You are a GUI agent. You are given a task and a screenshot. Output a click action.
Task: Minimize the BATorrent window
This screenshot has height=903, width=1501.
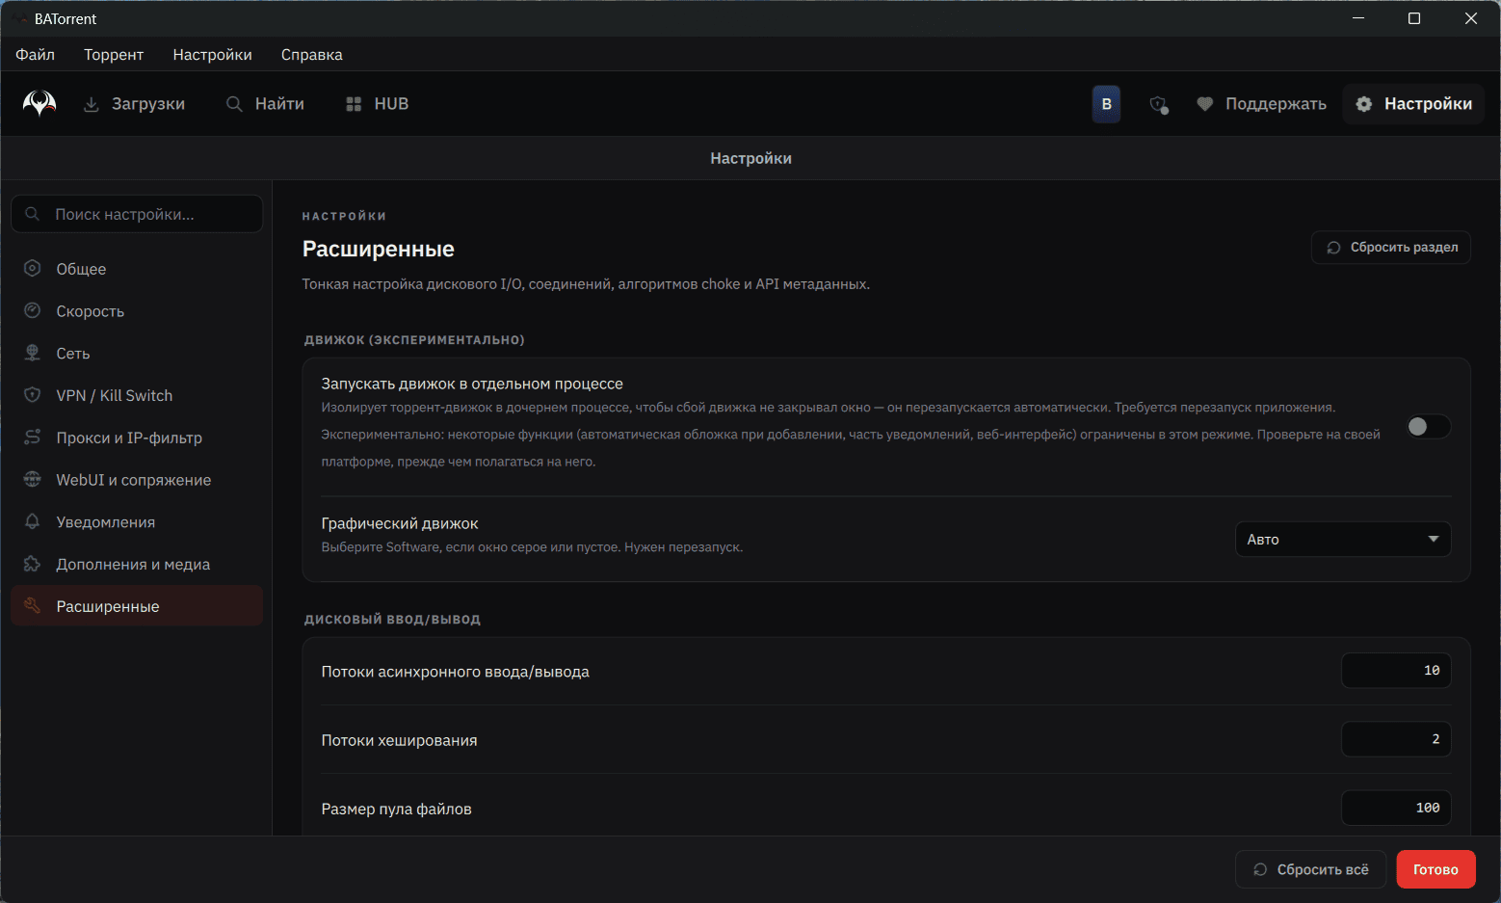(1358, 18)
